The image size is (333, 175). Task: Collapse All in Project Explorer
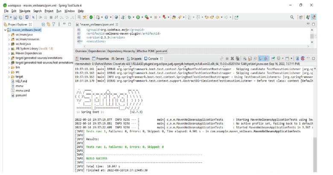[x=43, y=24]
